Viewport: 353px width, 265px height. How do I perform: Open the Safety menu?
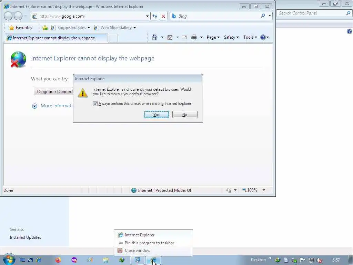tap(231, 37)
